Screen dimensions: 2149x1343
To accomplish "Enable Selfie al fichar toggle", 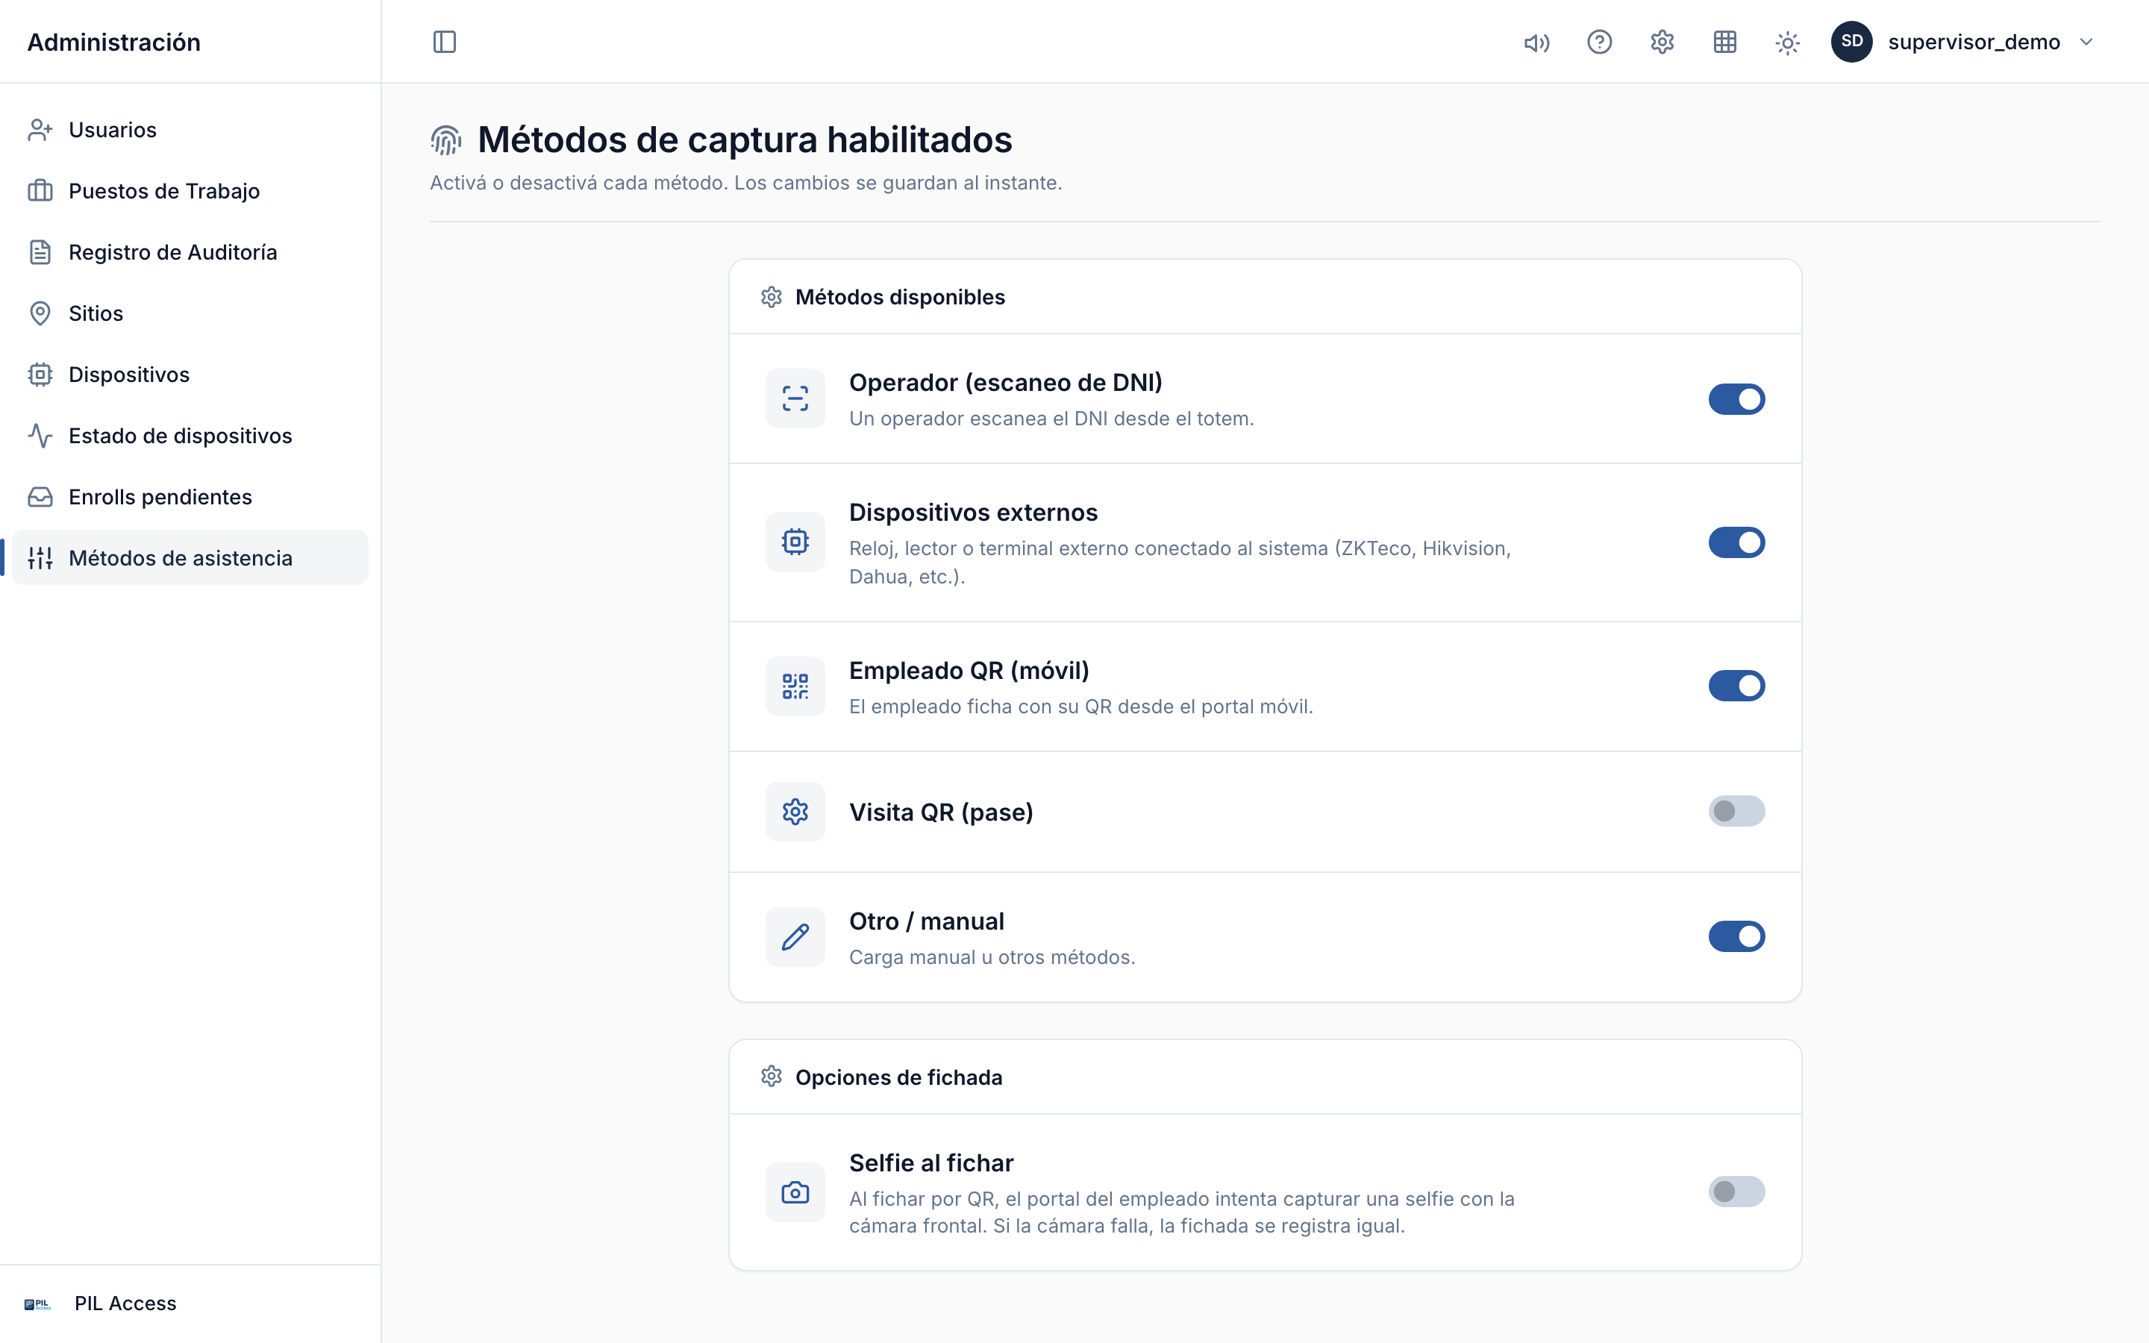I will tap(1736, 1191).
